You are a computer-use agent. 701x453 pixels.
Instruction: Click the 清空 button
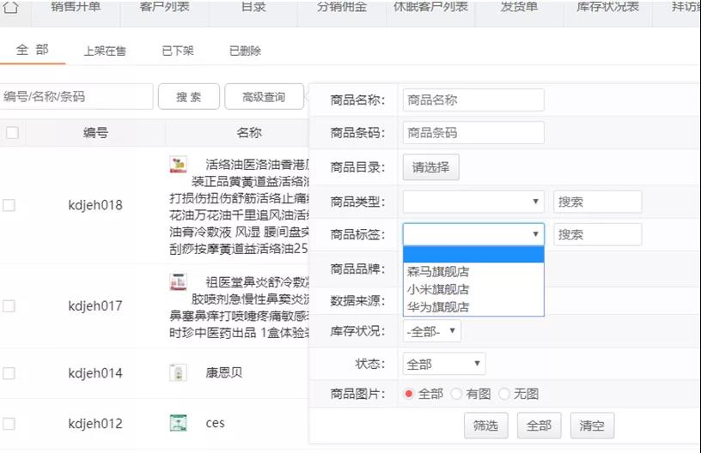coord(592,425)
